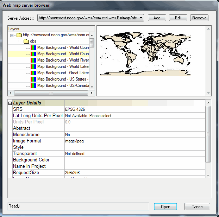The width and height of the screenshot is (219, 217).
Task: Click the RequestSize value 256x256
Action: pos(72,173)
